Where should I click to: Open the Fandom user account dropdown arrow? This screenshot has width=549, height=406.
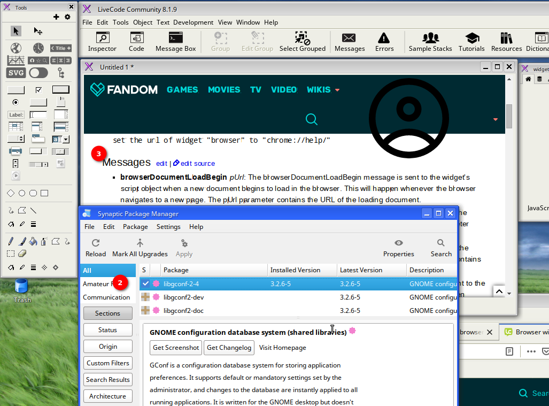[x=496, y=119]
